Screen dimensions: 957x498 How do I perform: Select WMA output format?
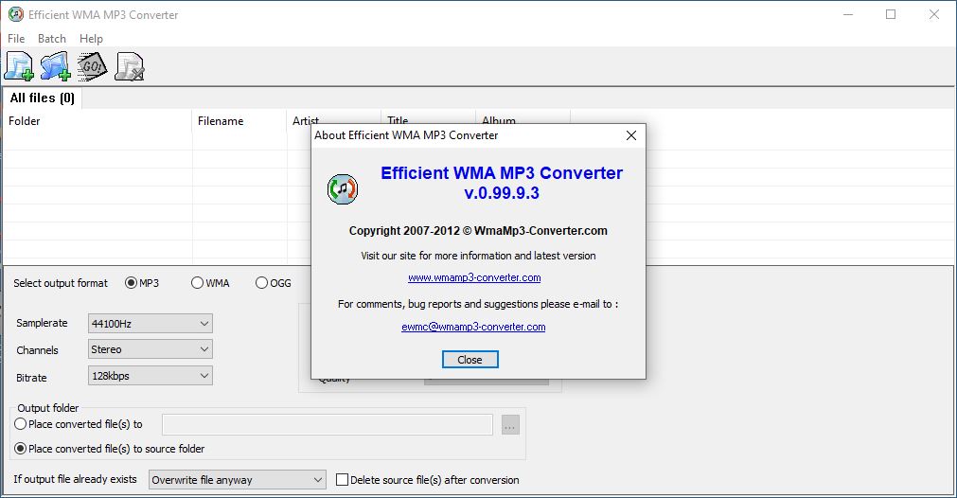tap(210, 283)
